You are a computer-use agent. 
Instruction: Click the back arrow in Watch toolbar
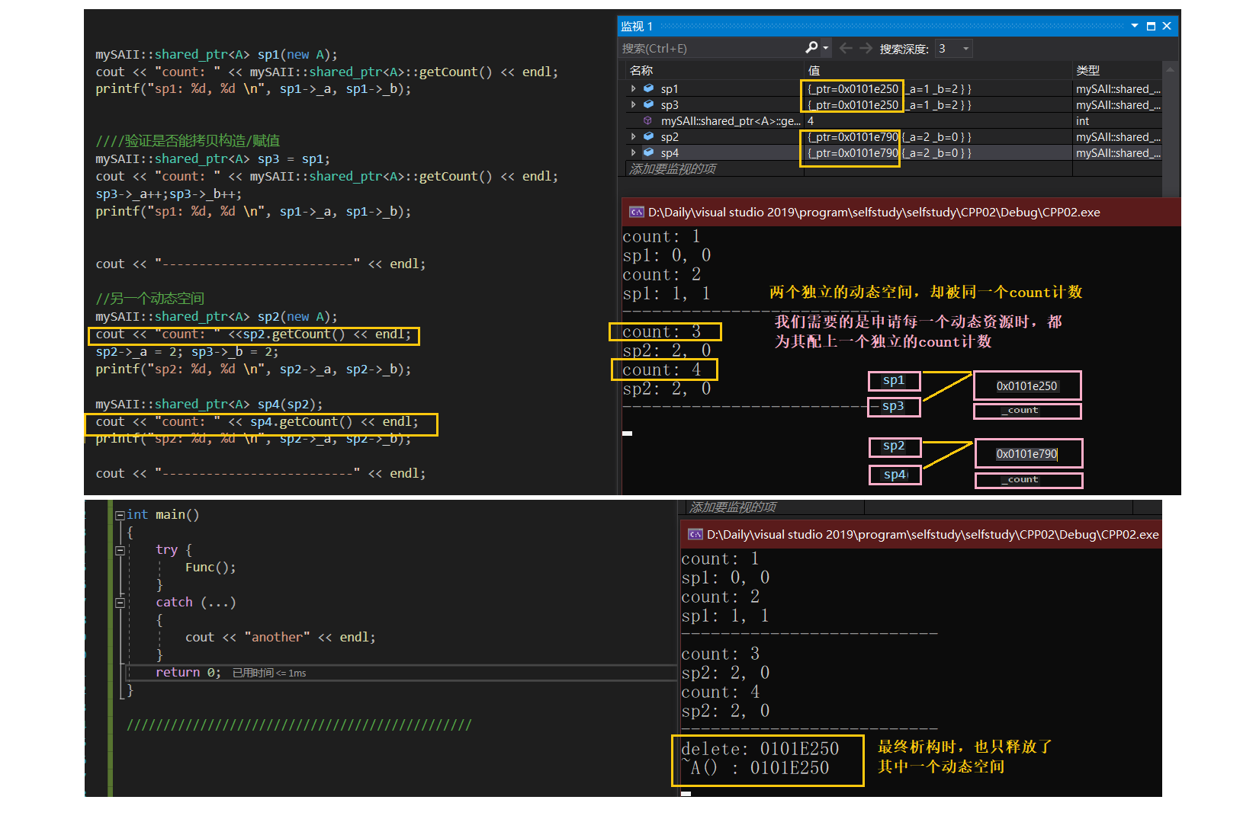pos(846,48)
